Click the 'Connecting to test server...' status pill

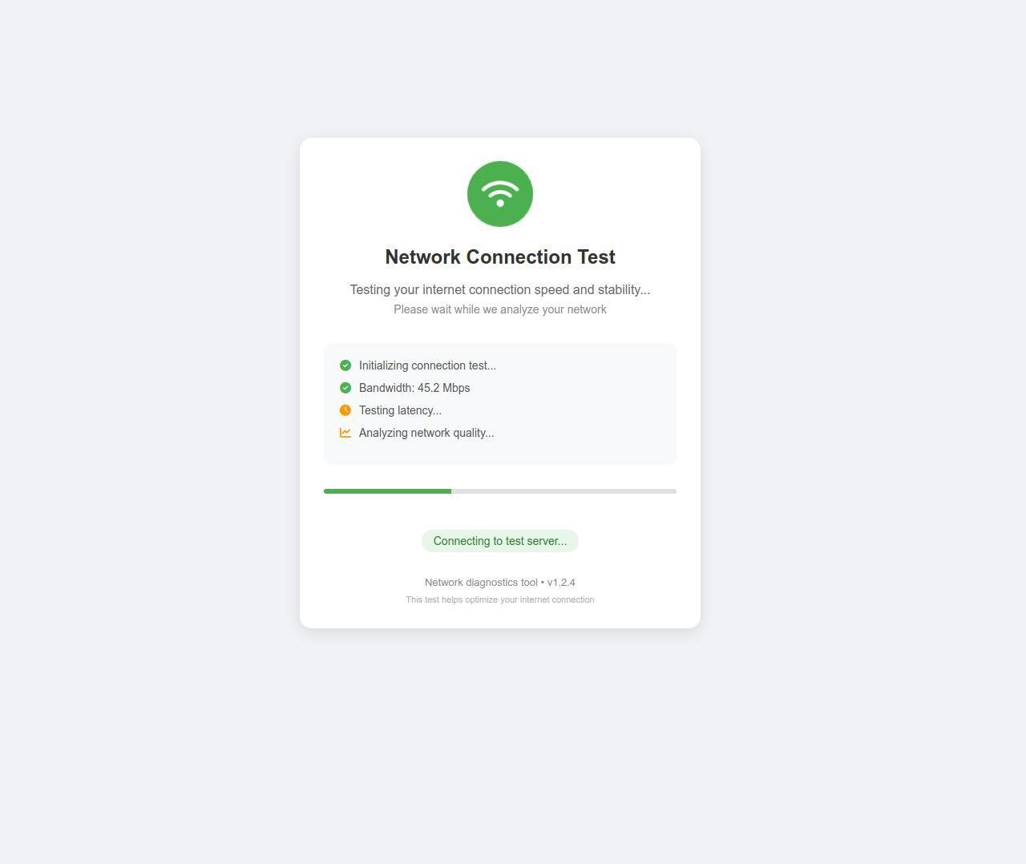[x=500, y=541]
